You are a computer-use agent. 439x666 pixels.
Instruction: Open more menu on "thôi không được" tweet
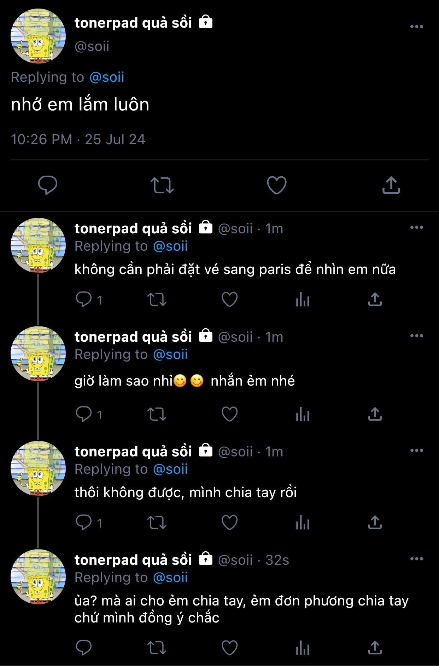[416, 450]
